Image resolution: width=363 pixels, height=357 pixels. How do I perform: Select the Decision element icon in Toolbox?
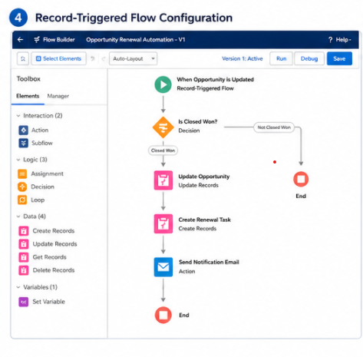pos(22,187)
